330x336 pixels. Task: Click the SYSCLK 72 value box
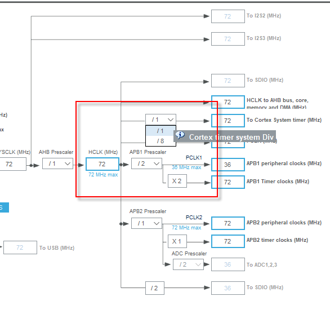[12, 164]
